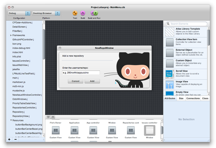Open index.html file
The height and width of the screenshot is (148, 216).
click(x=18, y=52)
